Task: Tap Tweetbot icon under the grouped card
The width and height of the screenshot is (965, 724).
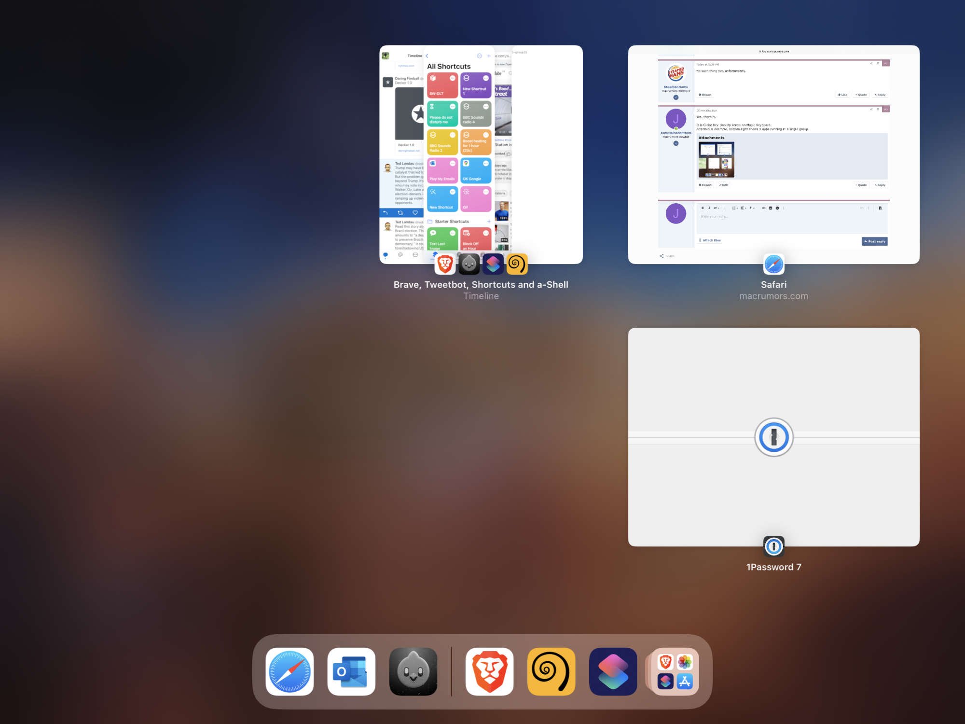Action: click(x=469, y=264)
